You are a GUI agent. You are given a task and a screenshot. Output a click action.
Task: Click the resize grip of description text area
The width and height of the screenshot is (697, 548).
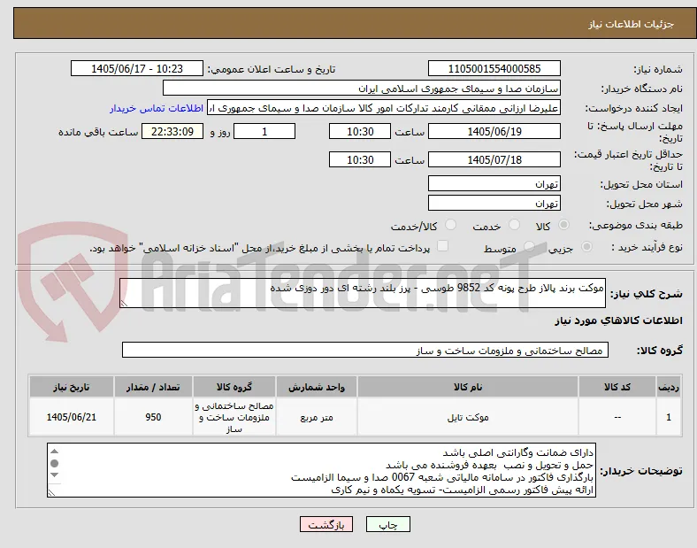coord(124,304)
